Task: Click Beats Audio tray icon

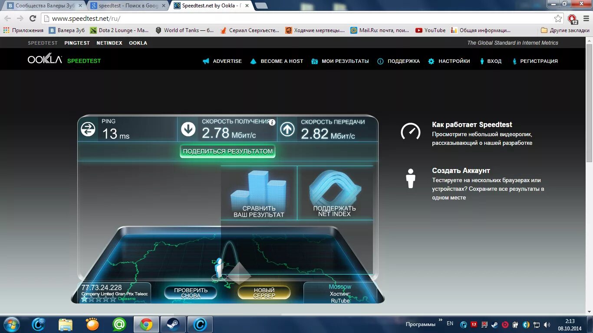Action: point(505,324)
